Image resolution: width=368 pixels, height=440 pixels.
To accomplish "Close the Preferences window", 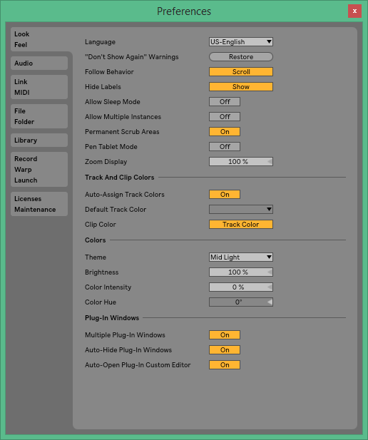I will pyautogui.click(x=354, y=11).
